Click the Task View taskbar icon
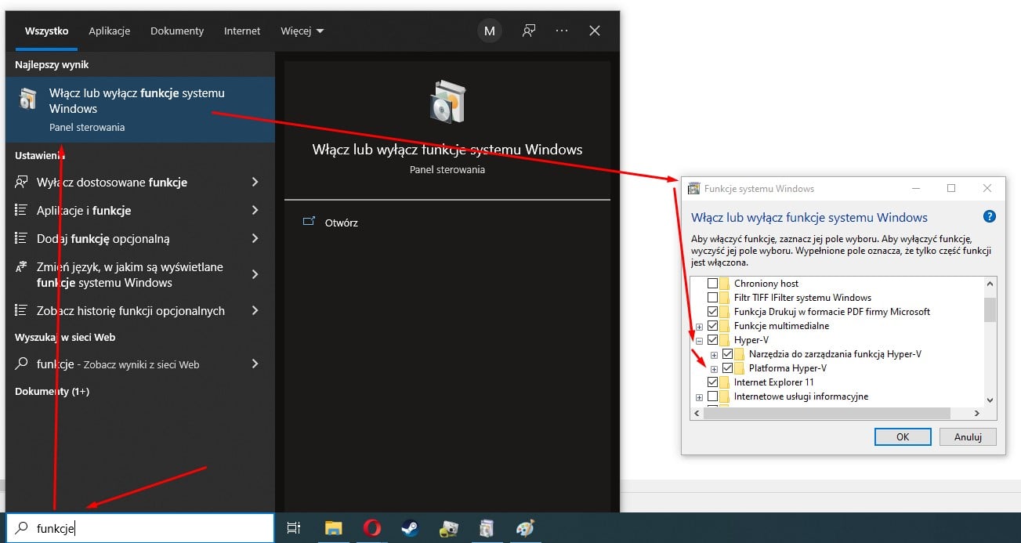The image size is (1021, 543). tap(294, 529)
